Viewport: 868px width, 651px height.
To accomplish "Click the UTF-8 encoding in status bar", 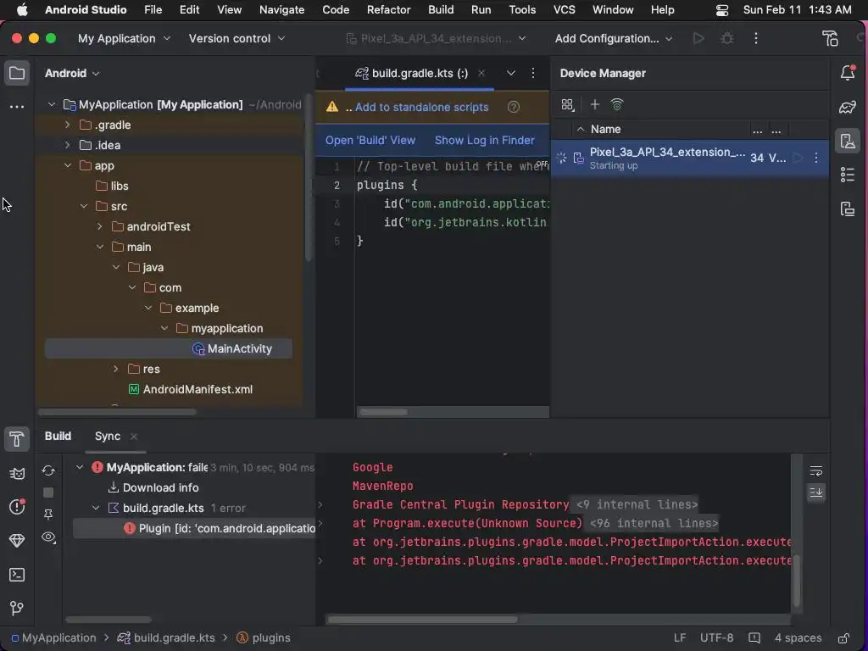I will pyautogui.click(x=716, y=637).
